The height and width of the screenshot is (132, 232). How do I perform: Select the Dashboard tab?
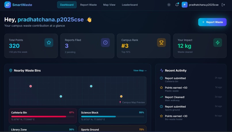pyautogui.click(x=67, y=5)
